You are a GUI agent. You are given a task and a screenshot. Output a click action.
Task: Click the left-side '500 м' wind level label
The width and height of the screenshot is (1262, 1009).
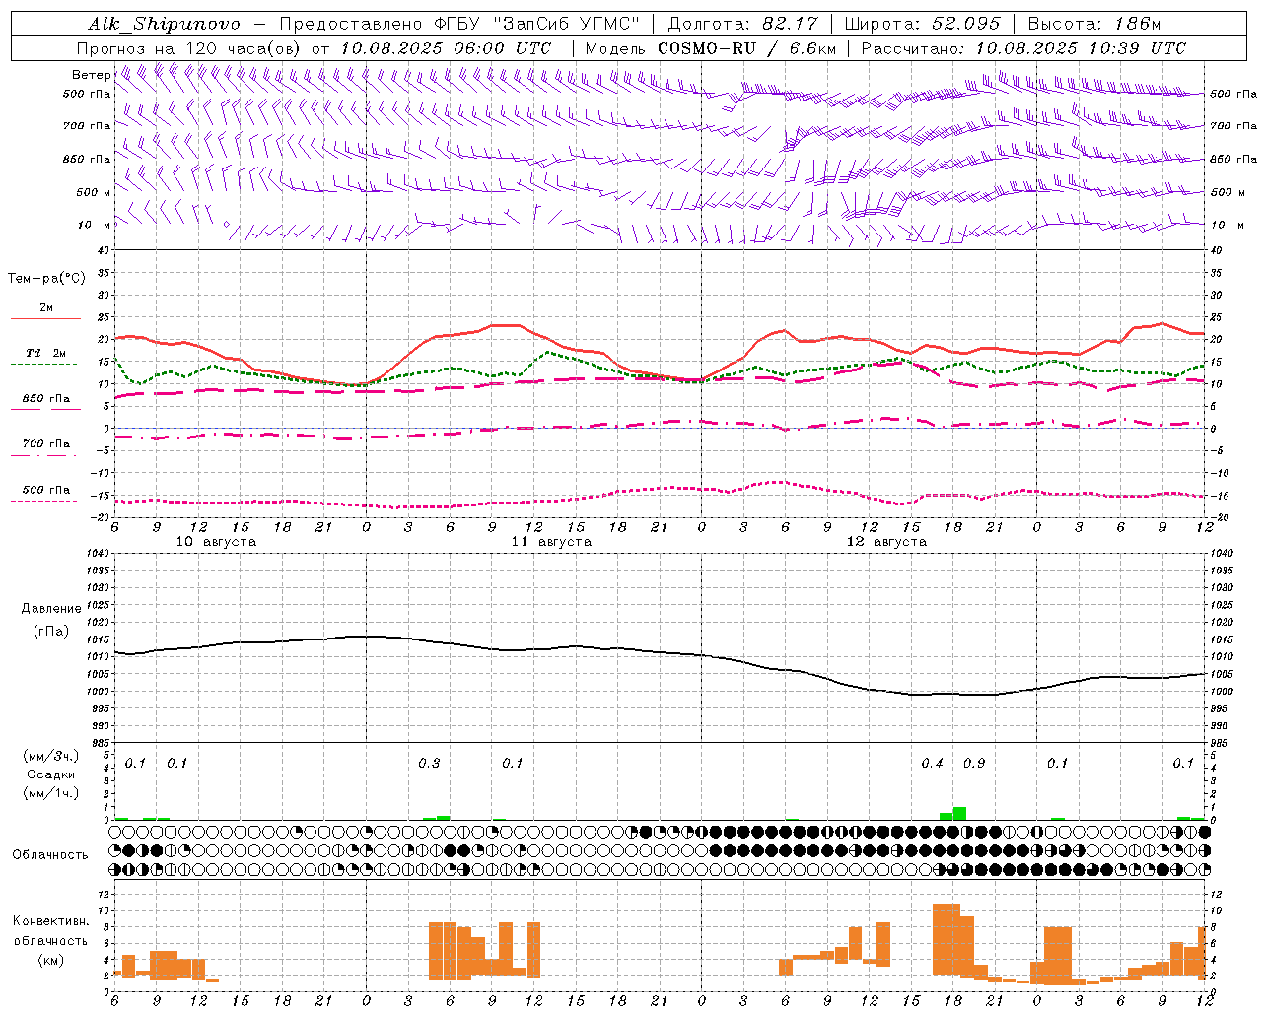(x=94, y=192)
